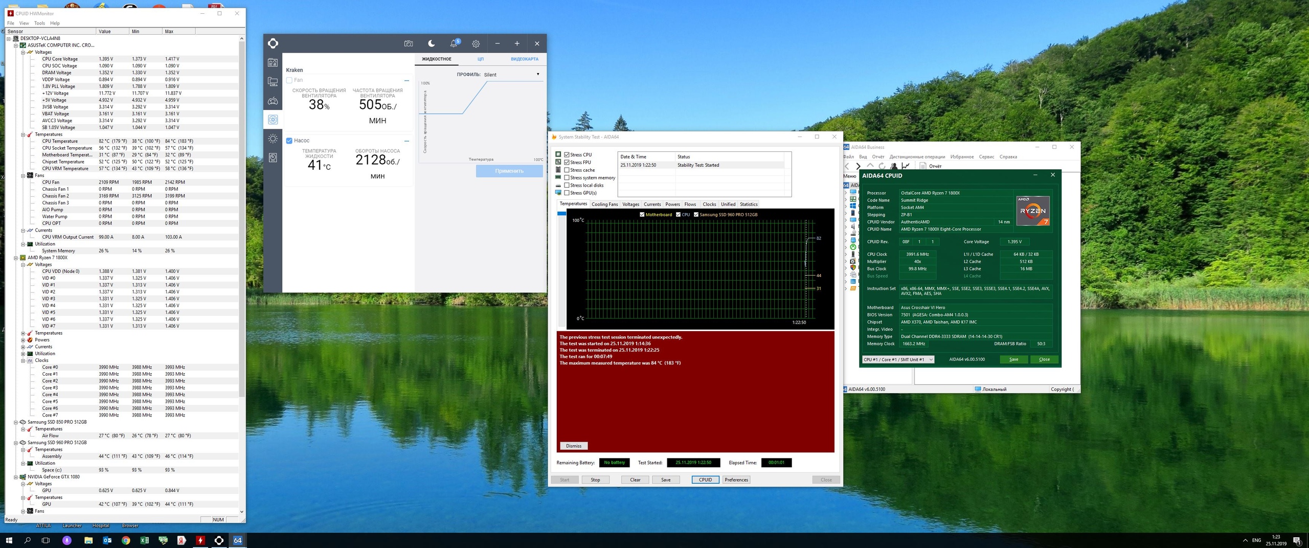
Task: Expand Powers node under AMD Ryzen 7 1800X
Action: [23, 340]
